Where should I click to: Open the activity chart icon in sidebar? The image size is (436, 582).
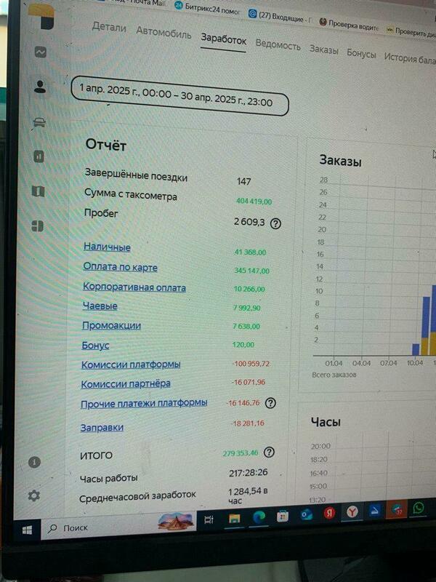click(x=39, y=52)
